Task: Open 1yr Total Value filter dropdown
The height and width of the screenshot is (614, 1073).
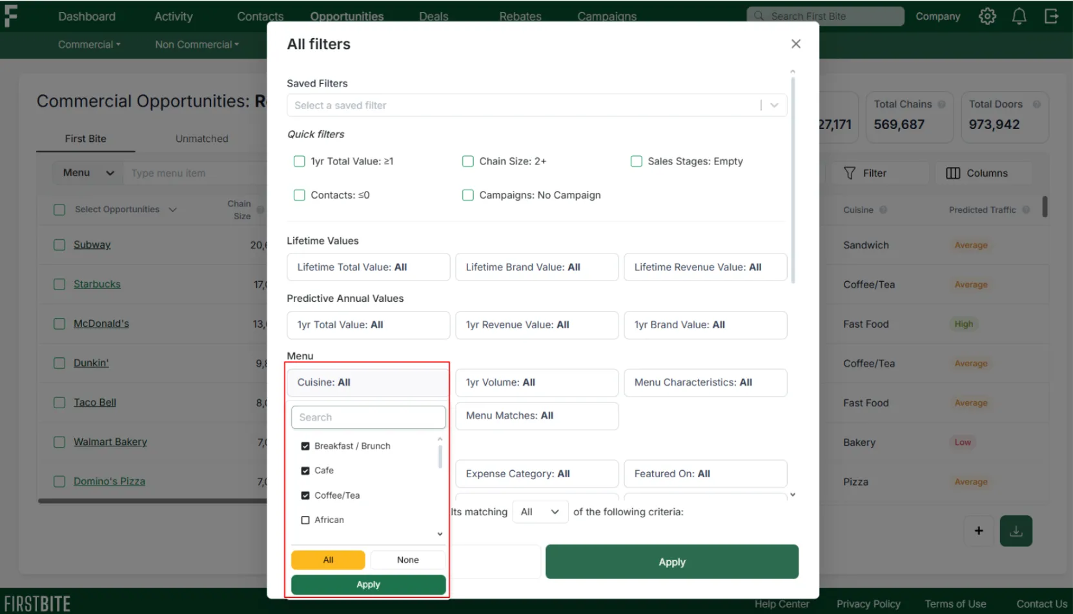Action: (x=368, y=325)
